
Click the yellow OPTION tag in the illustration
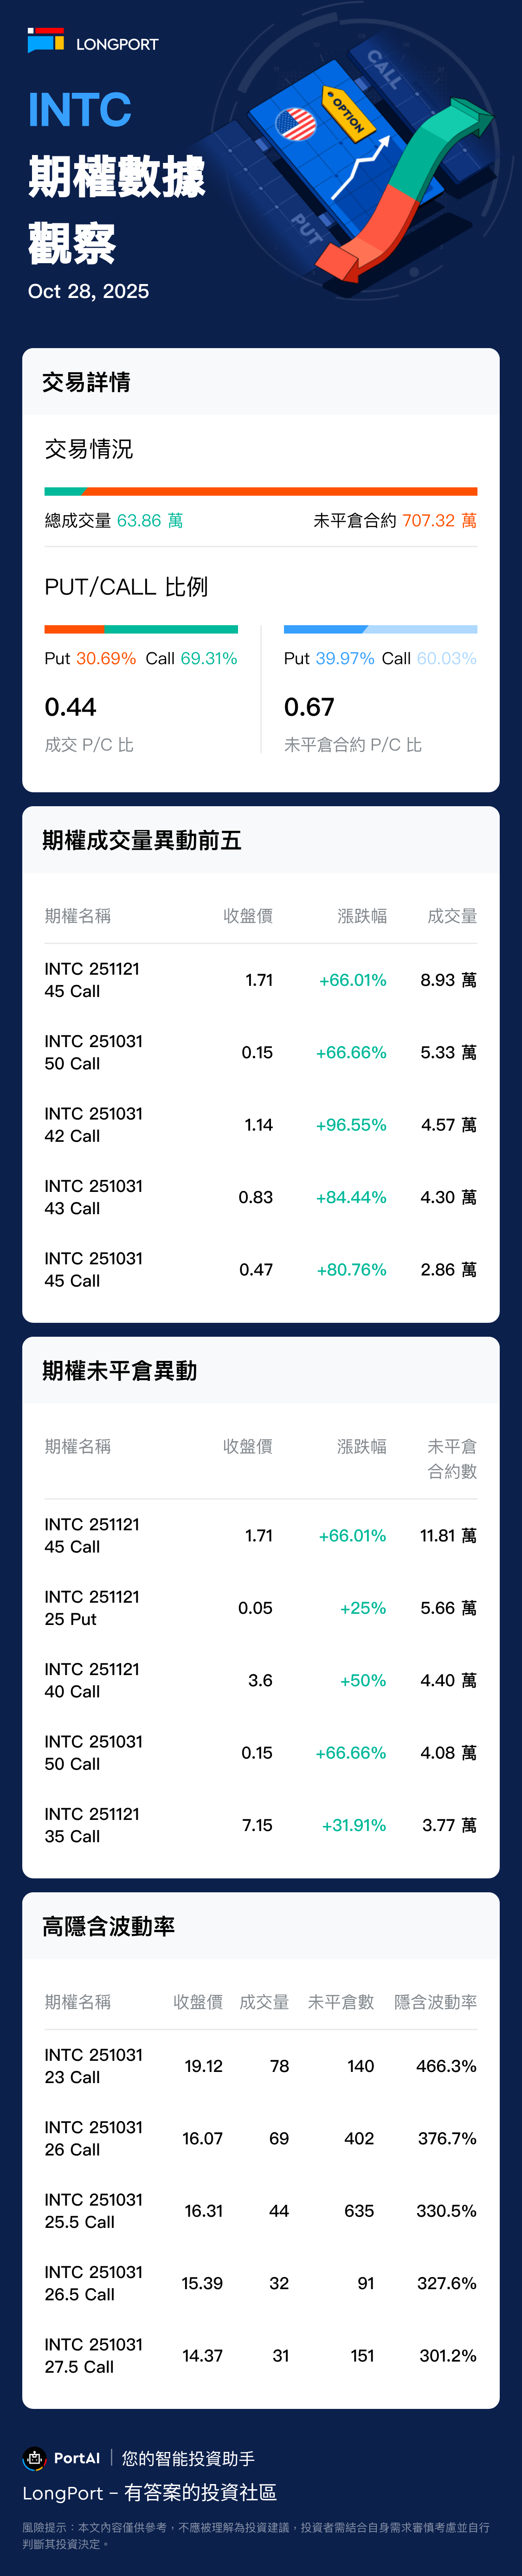[348, 113]
